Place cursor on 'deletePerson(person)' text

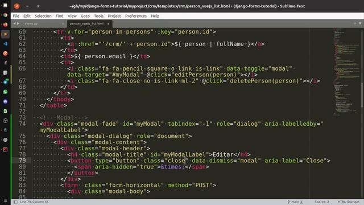(264, 81)
